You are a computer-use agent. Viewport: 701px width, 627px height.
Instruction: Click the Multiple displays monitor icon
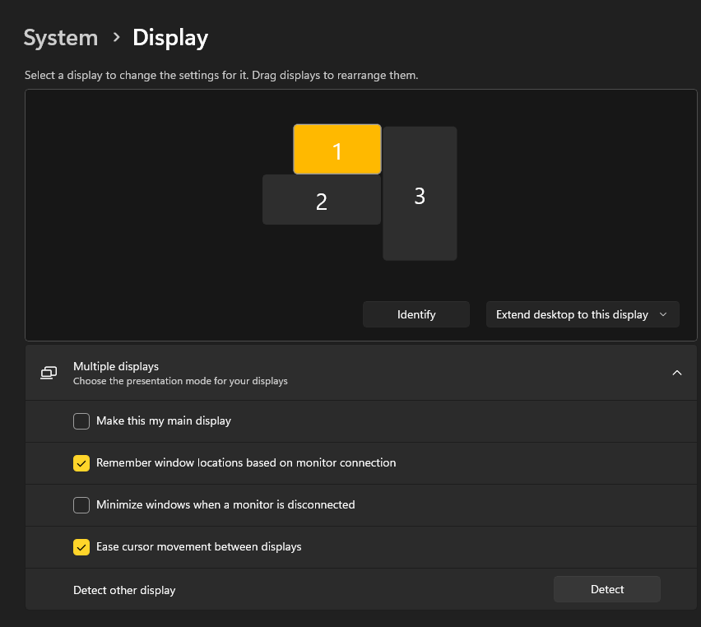click(49, 373)
